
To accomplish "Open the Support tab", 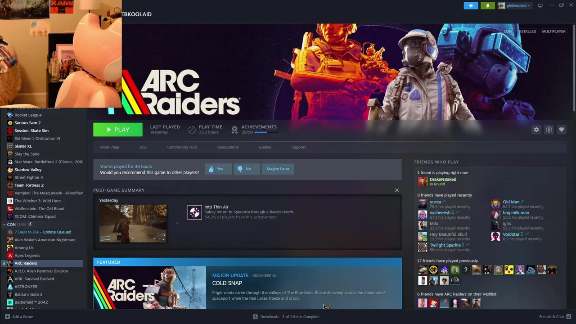I will pos(298,147).
